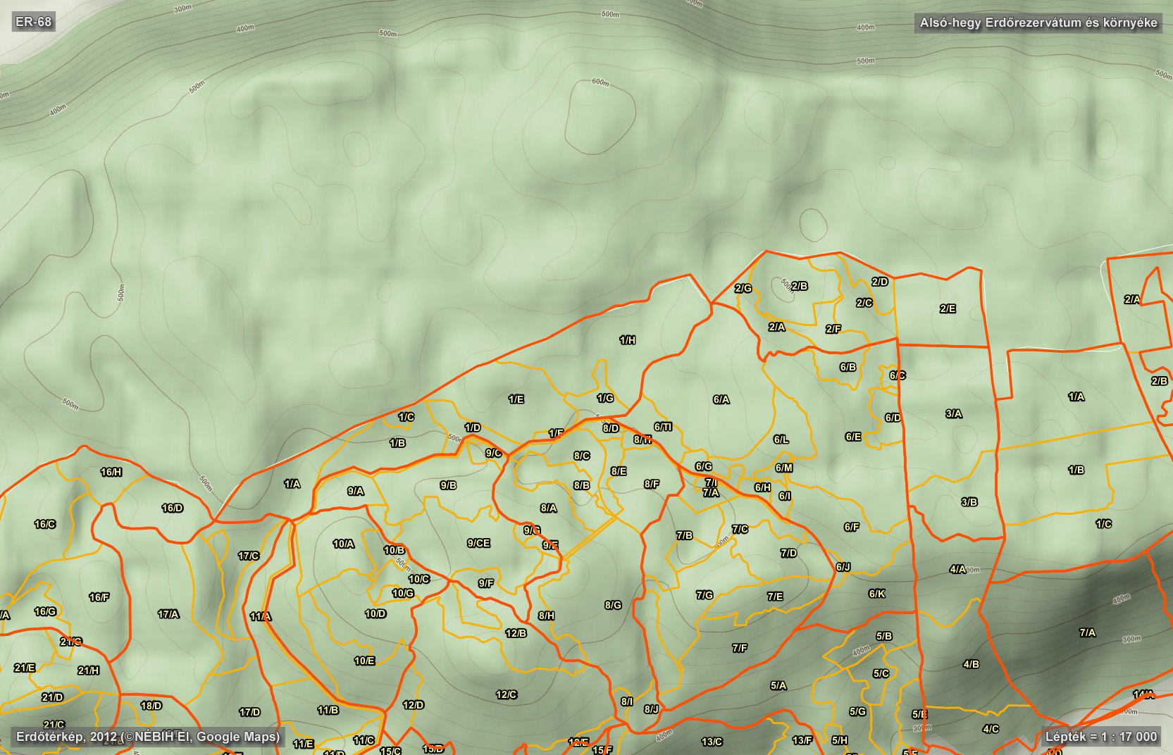
Task: Select forest parcel label 9/B
Action: [448, 485]
